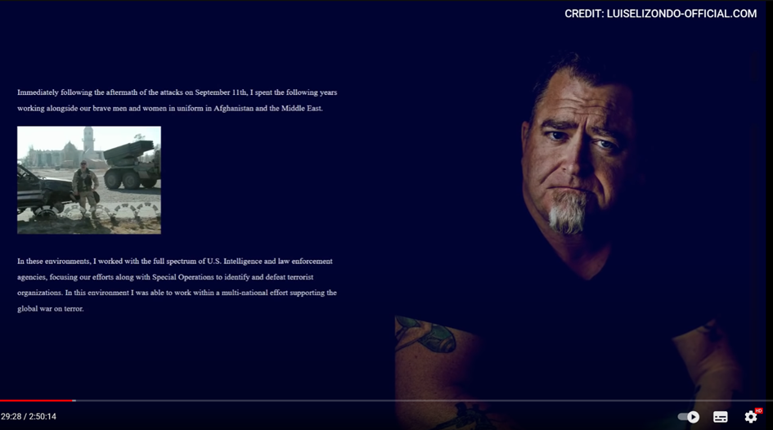The image size is (773, 430).
Task: Click the man's white goatee
Action: coord(568,212)
